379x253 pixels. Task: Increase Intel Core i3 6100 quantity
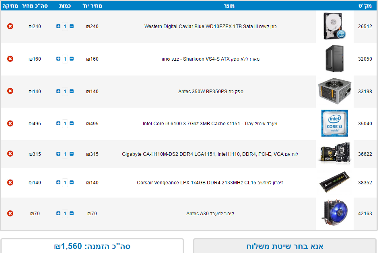58,123
